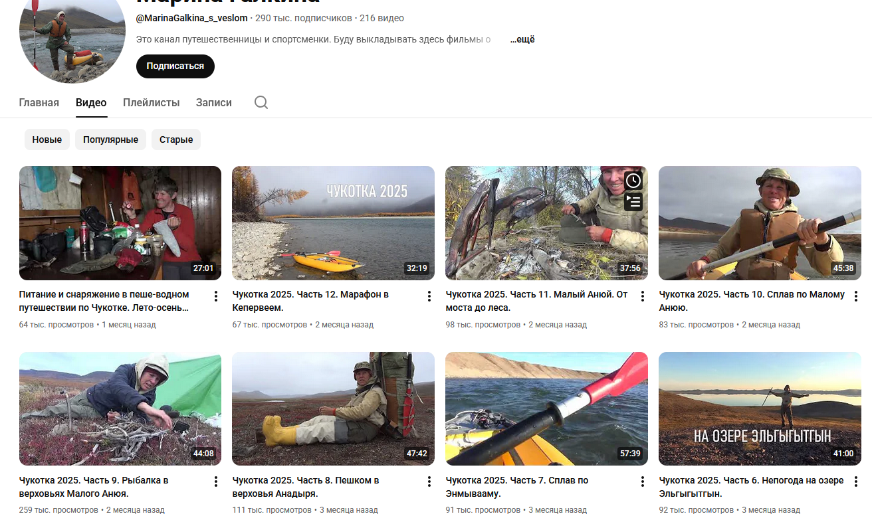The height and width of the screenshot is (528, 872).
Task: Switch to the Главная tab
Action: pos(39,103)
